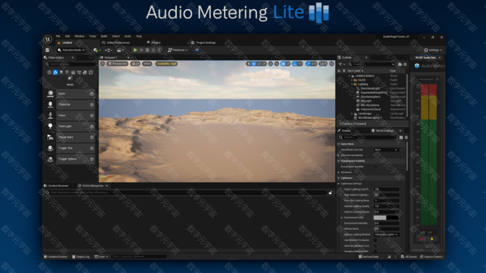
Task: Switch to Editor Preferences tab
Action: click(x=116, y=42)
